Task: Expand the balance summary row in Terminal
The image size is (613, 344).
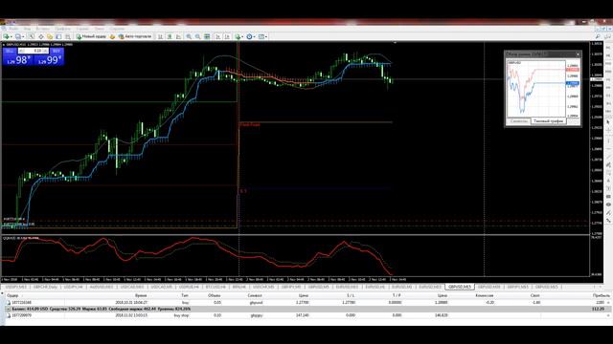Action: click(8, 309)
